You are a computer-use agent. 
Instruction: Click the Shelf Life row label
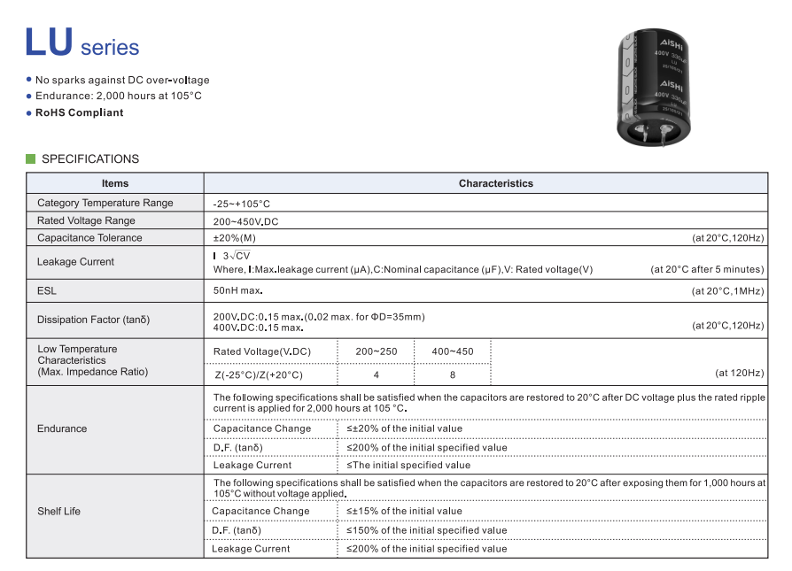[x=59, y=512]
